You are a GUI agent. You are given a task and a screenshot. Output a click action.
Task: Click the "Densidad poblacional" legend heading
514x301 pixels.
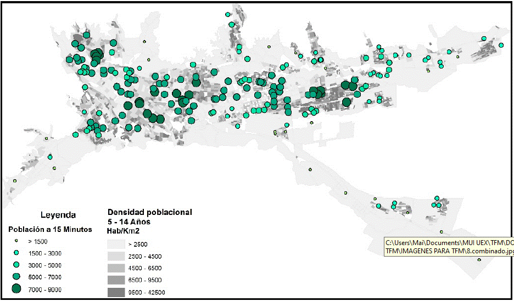coord(150,212)
